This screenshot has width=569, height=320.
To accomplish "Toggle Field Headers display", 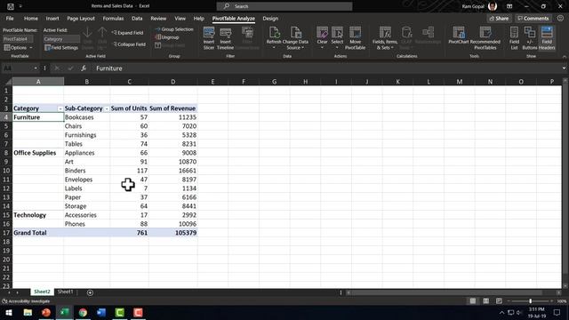I will (547, 37).
